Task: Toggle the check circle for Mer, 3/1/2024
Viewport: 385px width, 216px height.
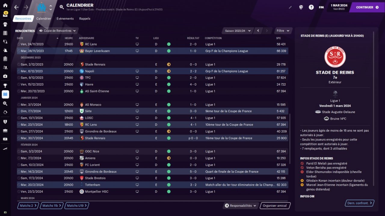Action: [x=19, y=105]
